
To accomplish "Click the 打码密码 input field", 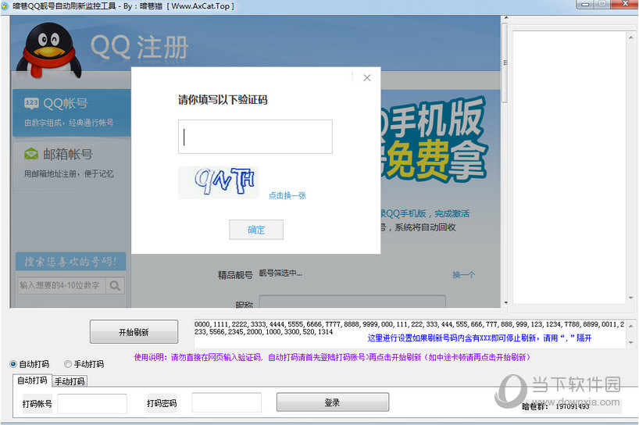I will (227, 403).
